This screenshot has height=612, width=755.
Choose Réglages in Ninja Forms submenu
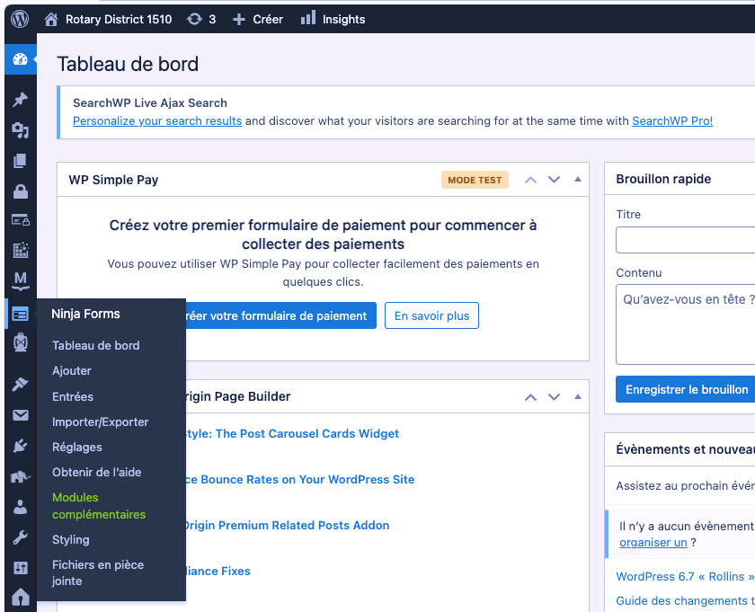tap(77, 447)
